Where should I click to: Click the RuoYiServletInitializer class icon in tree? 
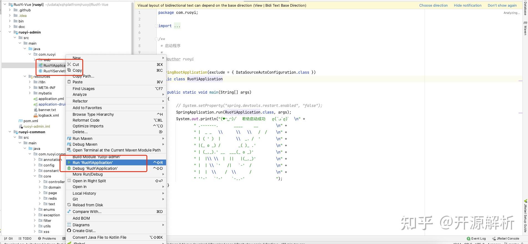coord(40,71)
